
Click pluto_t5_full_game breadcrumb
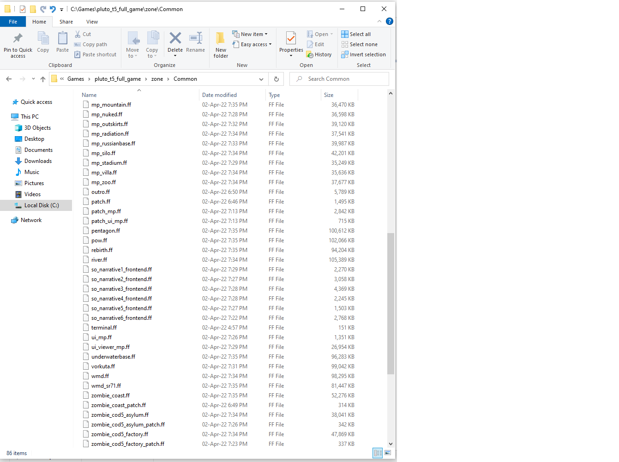tap(118, 79)
